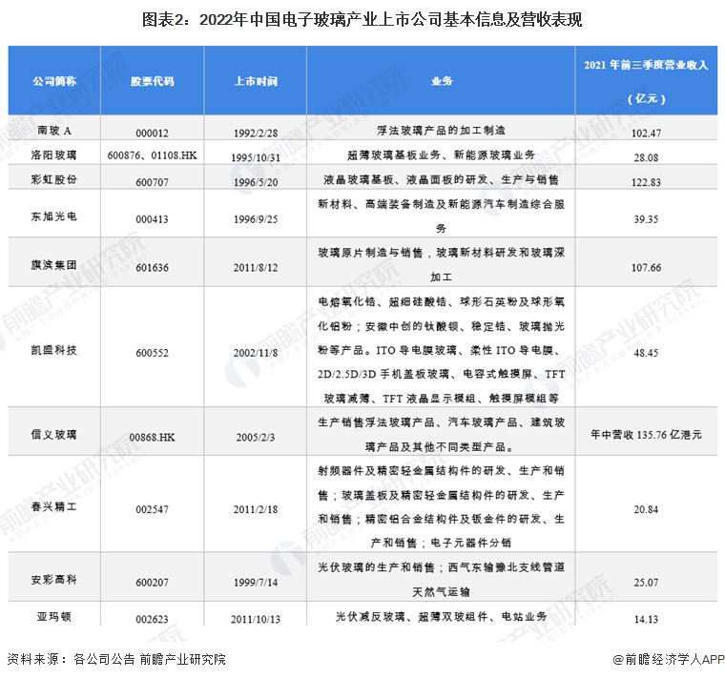Click business text 生产销售浮法玻璃产品
Viewport: 725px width, 679px height.
441,435
